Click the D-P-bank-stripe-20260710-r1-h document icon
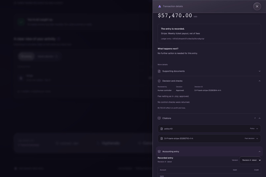266x177 pixels. point(161,138)
